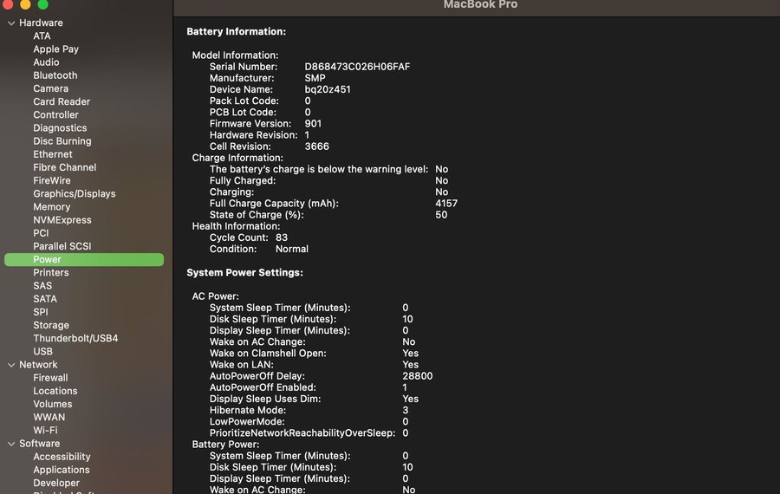Open Apple Pay hardware info
780x494 pixels.
click(55, 49)
